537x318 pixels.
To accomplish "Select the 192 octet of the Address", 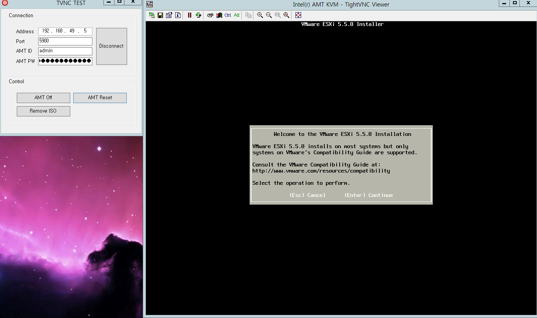I will pyautogui.click(x=46, y=31).
